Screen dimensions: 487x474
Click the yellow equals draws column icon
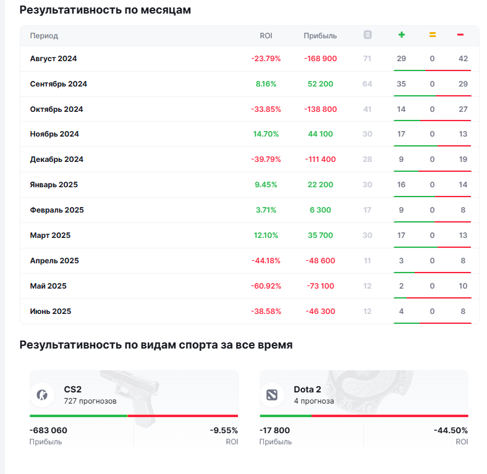coord(433,35)
